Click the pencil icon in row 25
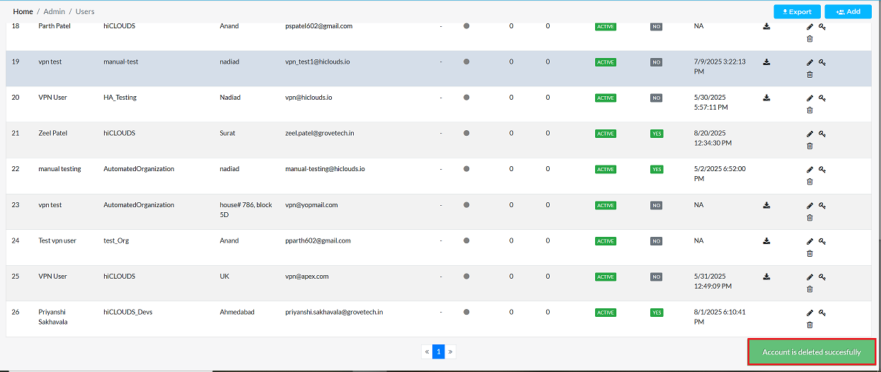The image size is (881, 372). tap(810, 277)
